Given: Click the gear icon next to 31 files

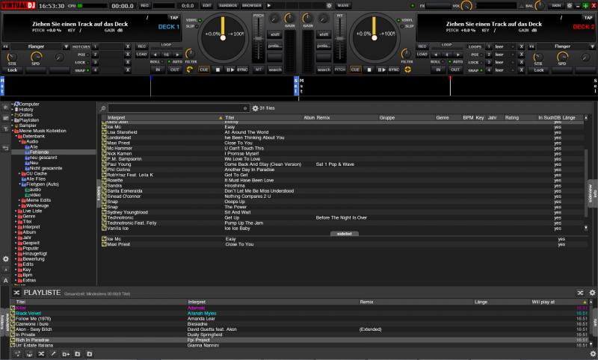Looking at the screenshot, I should coord(255,108).
